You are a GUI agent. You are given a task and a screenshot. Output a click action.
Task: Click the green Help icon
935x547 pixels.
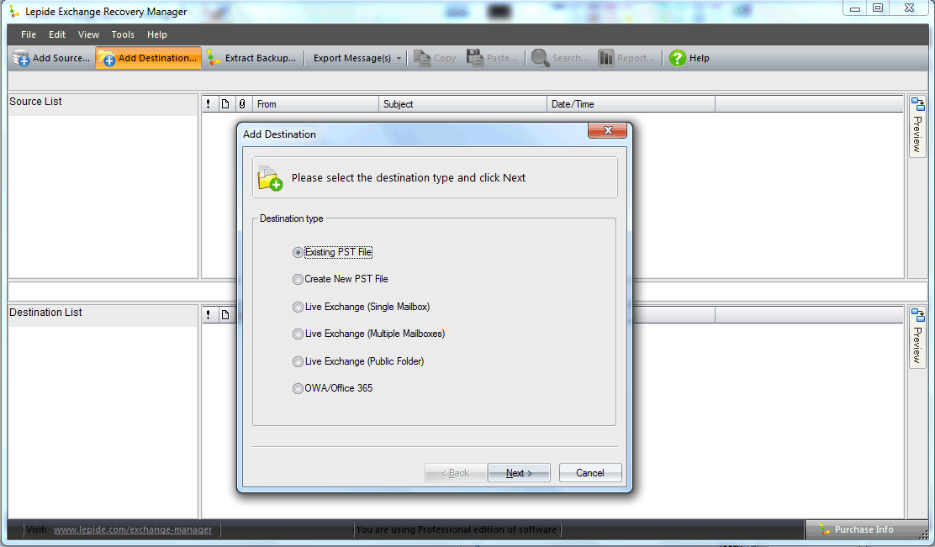[x=678, y=58]
